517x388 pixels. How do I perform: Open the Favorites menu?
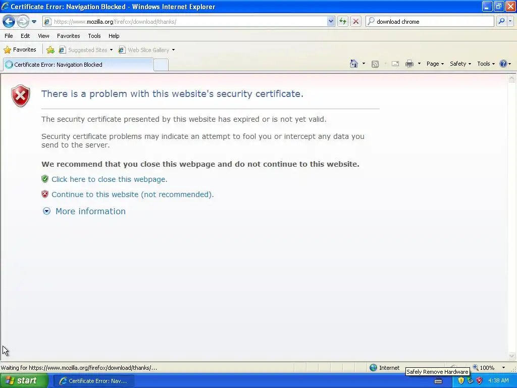[x=68, y=36]
